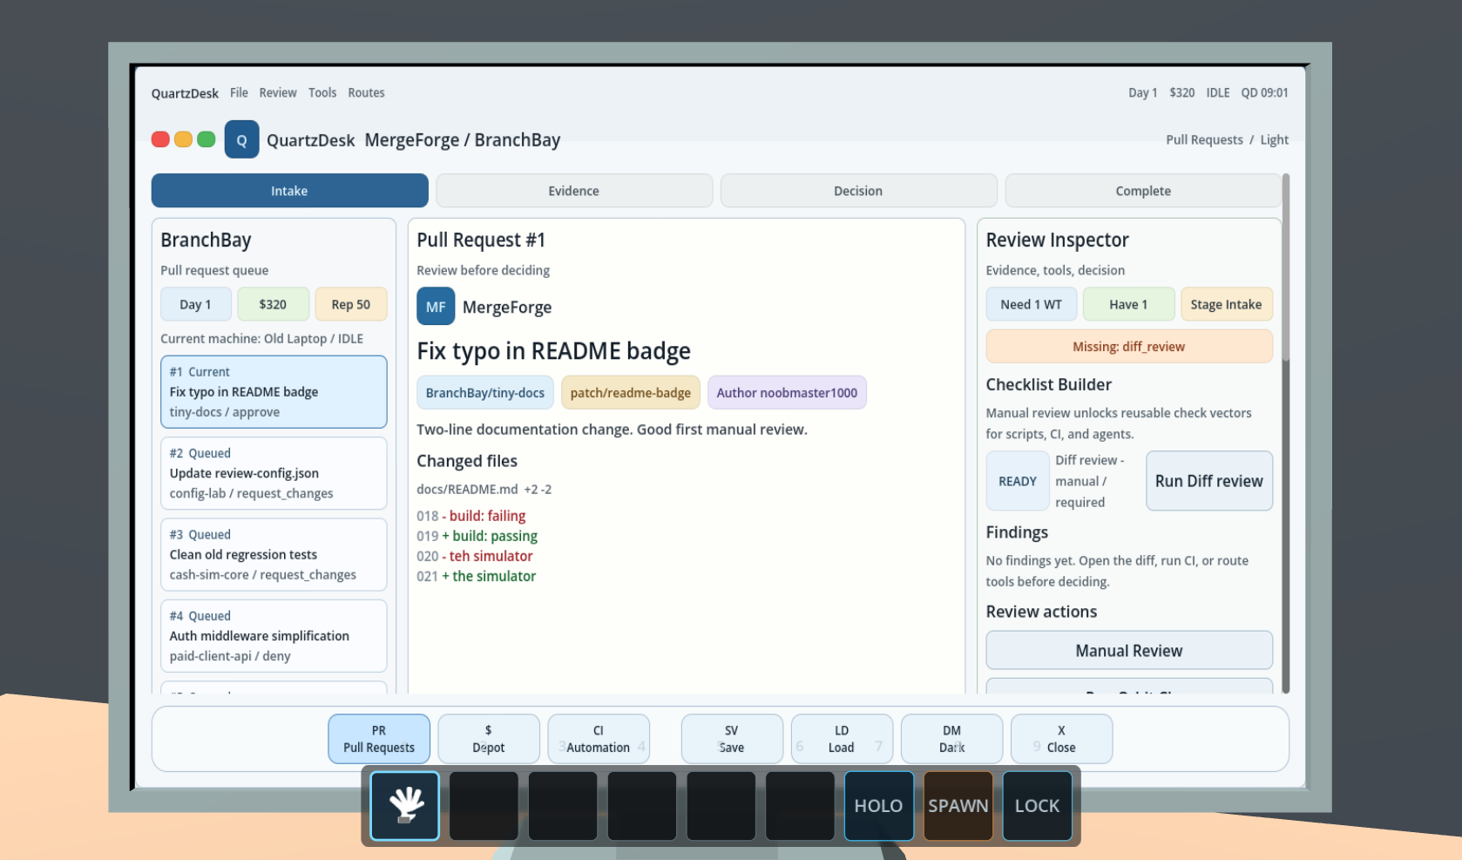Click the blue Q QuartzDesk app icon
1462x860 pixels.
point(241,139)
